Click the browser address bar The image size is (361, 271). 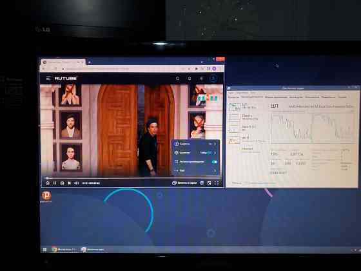[x=122, y=68]
